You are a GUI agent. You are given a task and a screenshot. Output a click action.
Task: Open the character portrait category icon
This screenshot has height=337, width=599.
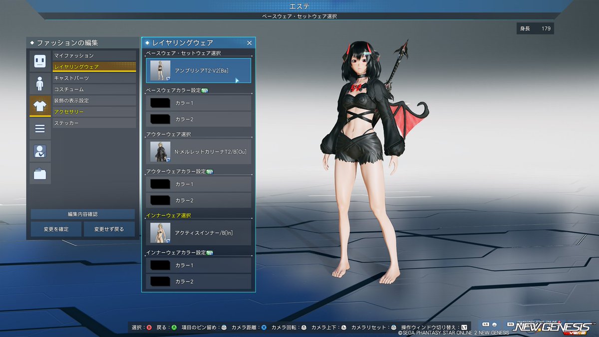point(40,151)
